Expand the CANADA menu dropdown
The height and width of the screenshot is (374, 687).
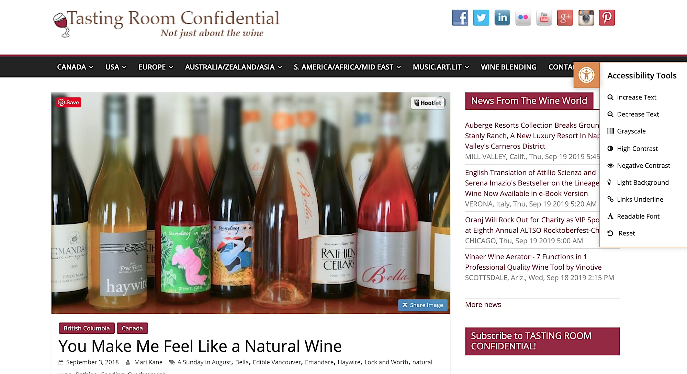tap(75, 67)
